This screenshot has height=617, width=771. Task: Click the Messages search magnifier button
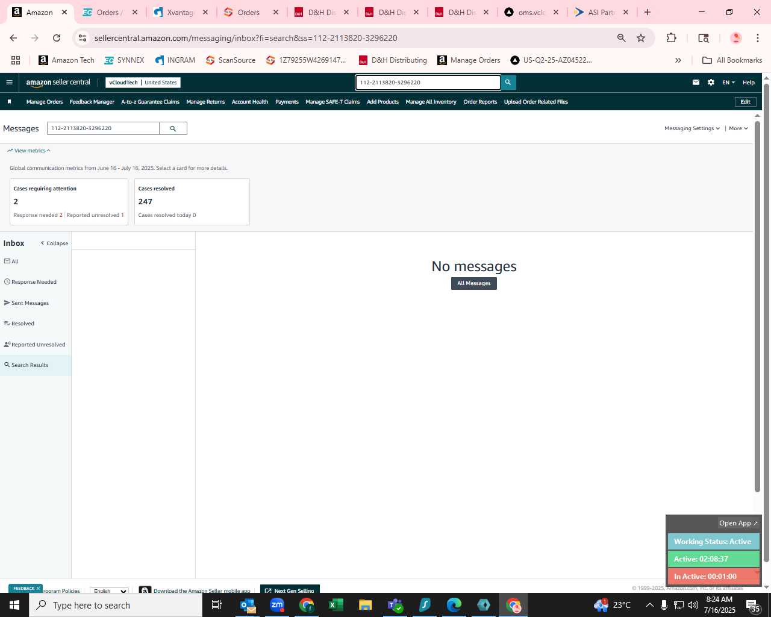(x=173, y=128)
